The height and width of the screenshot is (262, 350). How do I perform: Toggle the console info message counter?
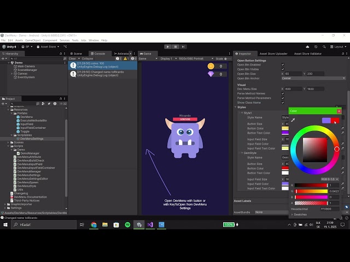(119, 58)
